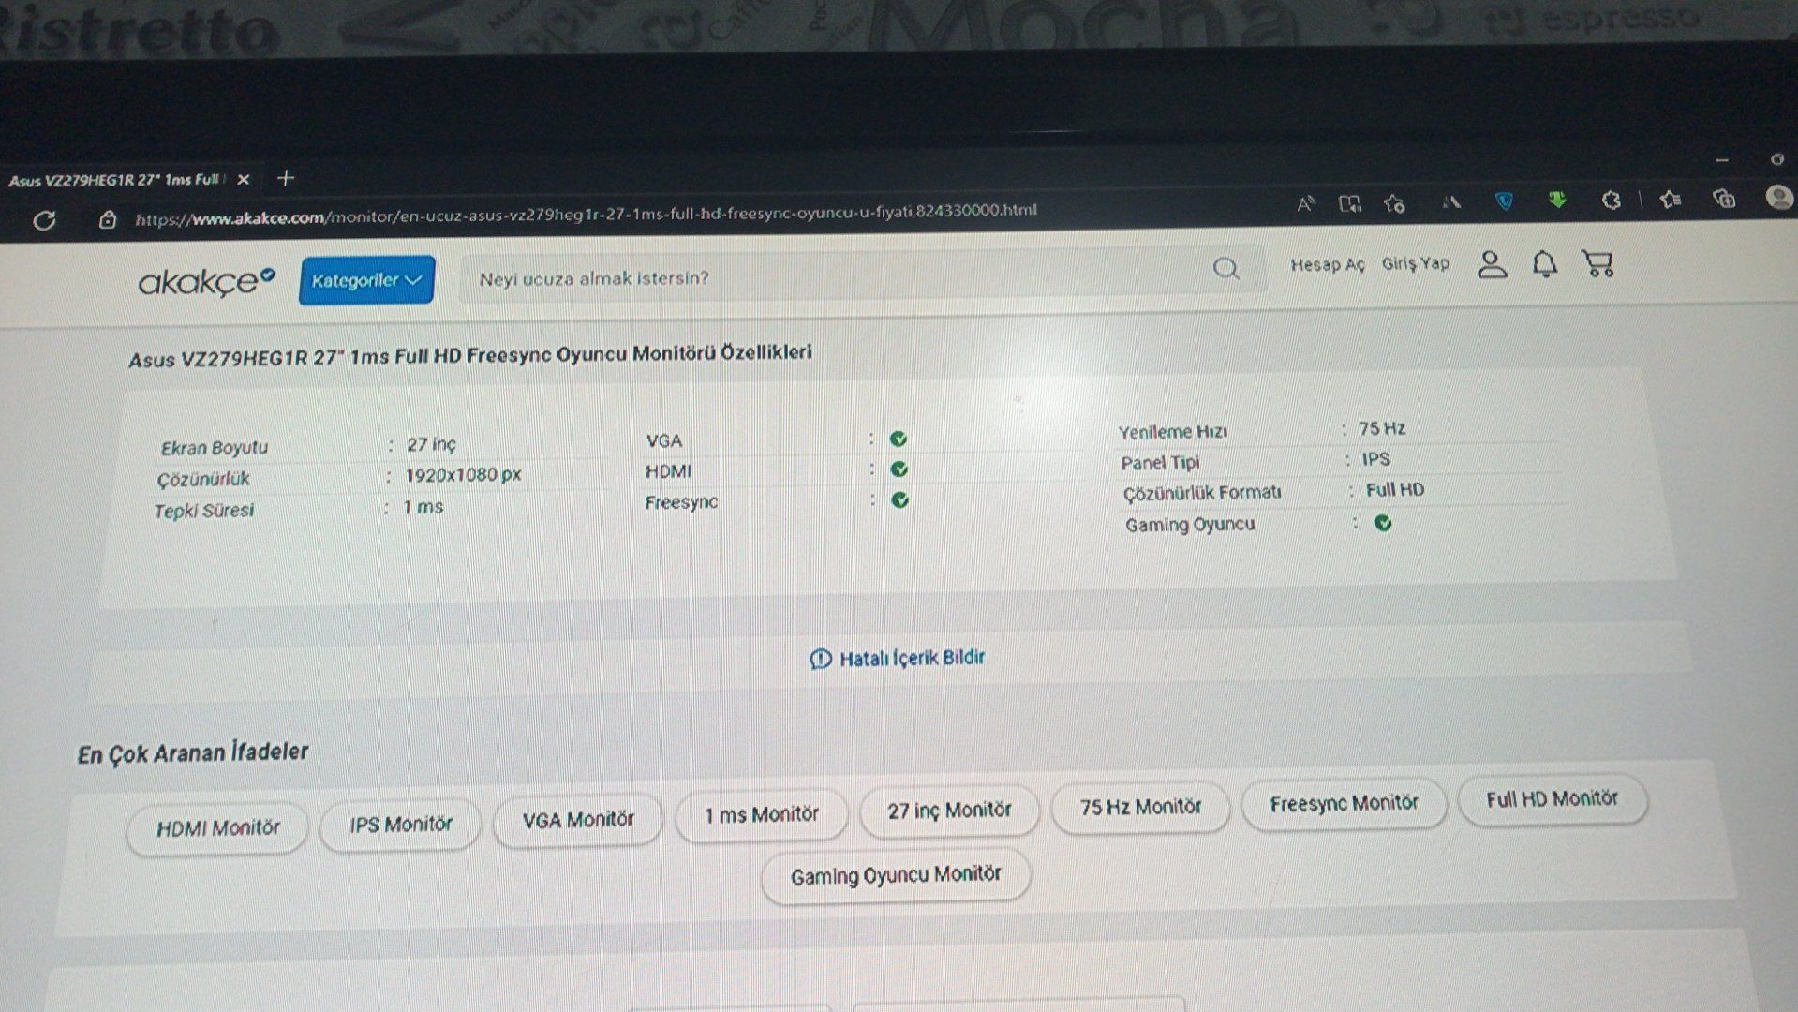Click the 'En Çok Aranan İfadeler' heading

[192, 753]
